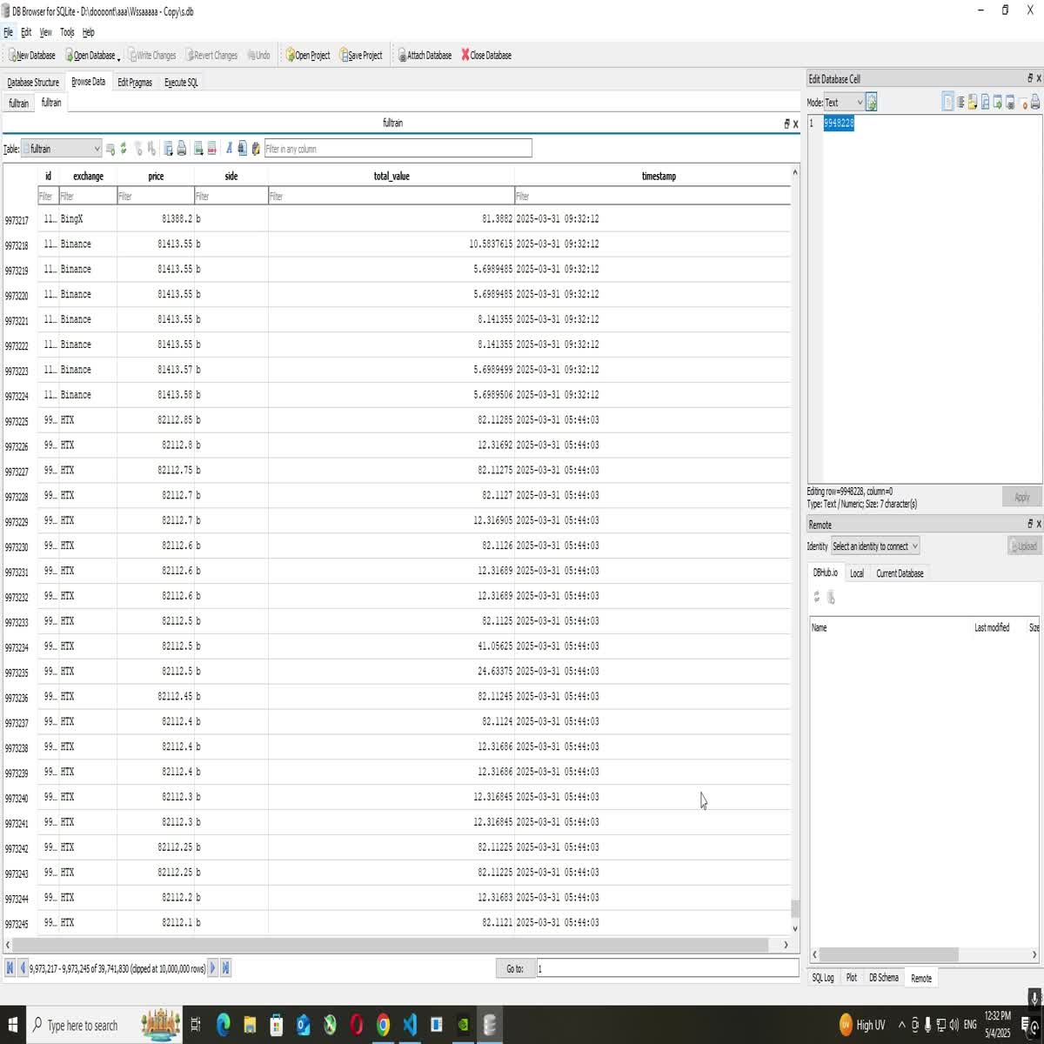Open the Mode dropdown set to Text
Image resolution: width=1044 pixels, height=1044 pixels.
(844, 102)
